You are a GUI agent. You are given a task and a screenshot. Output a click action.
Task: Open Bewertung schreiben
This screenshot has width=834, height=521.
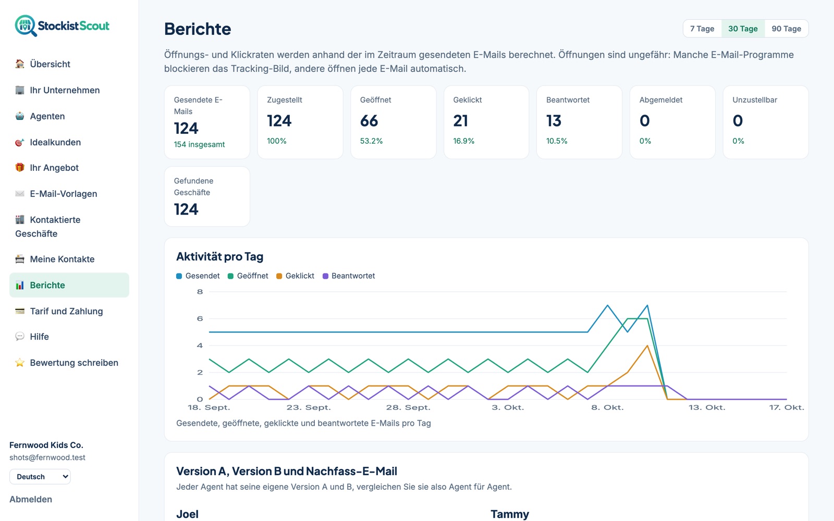pyautogui.click(x=69, y=363)
